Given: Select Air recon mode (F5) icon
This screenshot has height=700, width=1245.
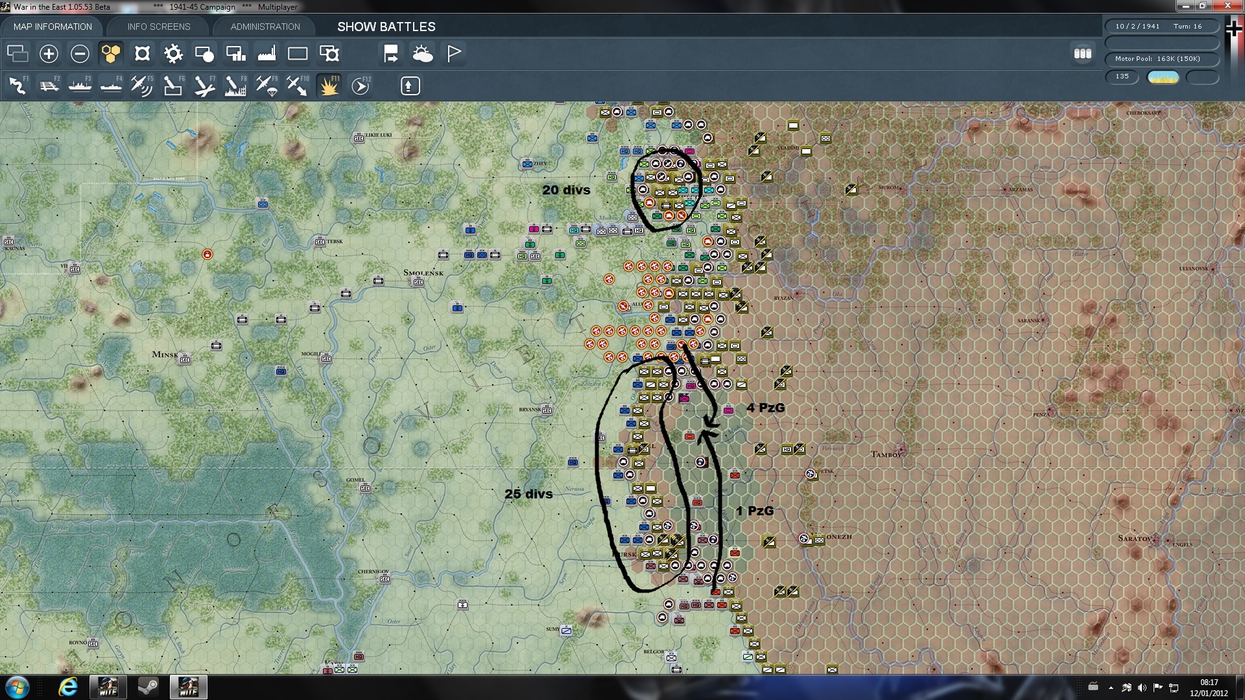Looking at the screenshot, I should point(142,86).
